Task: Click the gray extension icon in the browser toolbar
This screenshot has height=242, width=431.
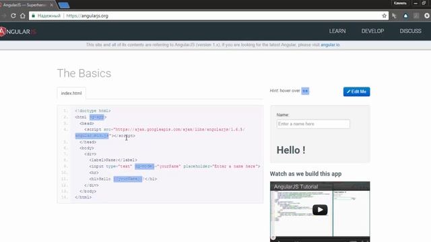Action: tap(416, 16)
